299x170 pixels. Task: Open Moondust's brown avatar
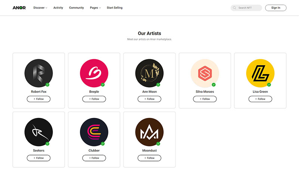[149, 132]
